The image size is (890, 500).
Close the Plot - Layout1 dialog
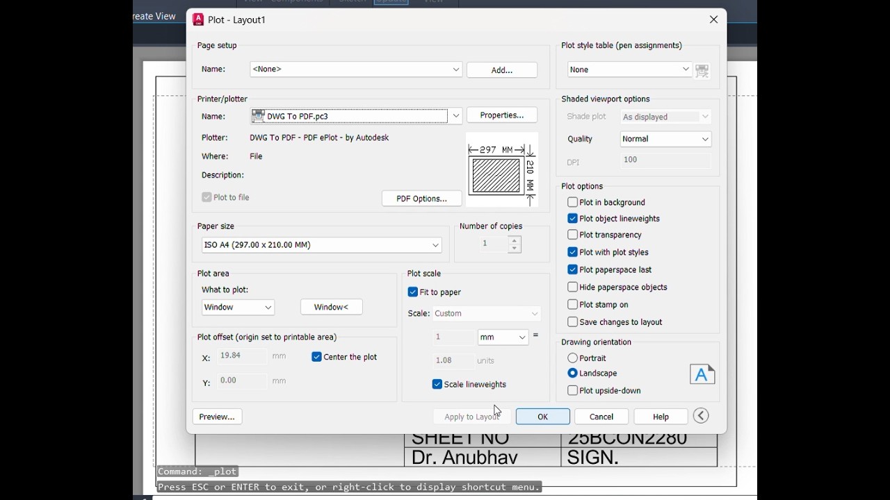pyautogui.click(x=713, y=19)
